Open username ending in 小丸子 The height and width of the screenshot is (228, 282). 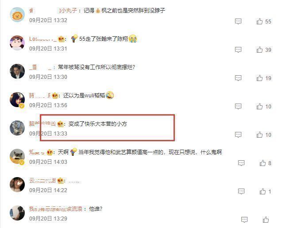pos(53,11)
